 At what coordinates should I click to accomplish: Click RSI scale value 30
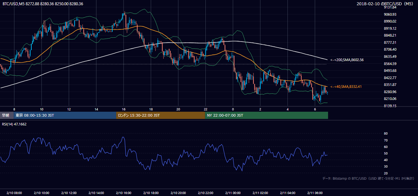click(x=386, y=167)
